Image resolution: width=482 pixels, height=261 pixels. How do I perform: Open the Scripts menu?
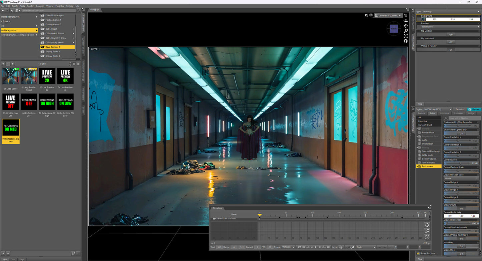pos(69,6)
